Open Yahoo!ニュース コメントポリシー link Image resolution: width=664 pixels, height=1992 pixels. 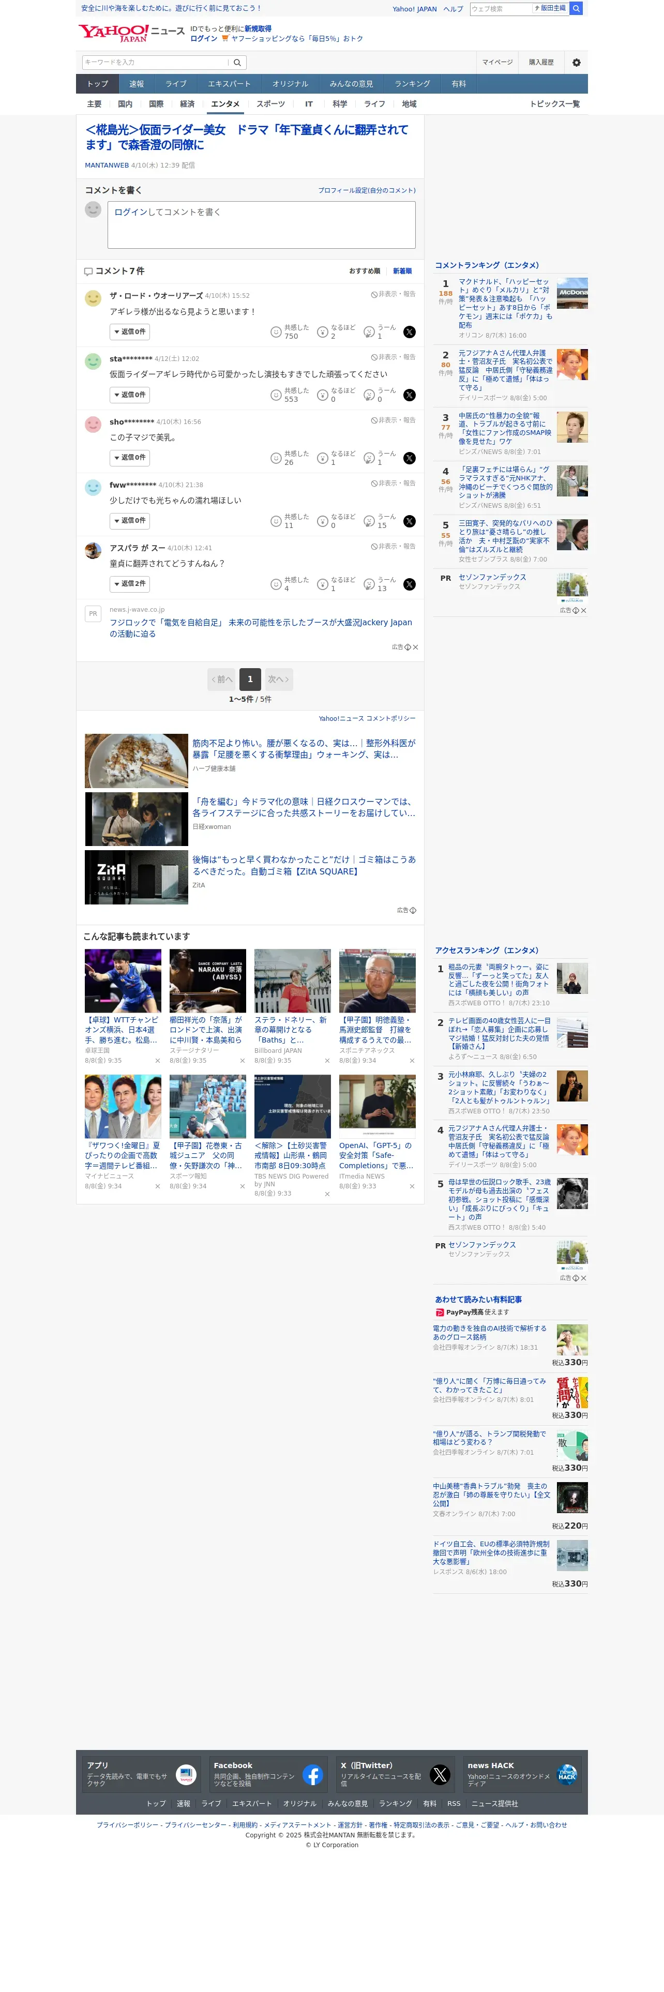click(367, 719)
